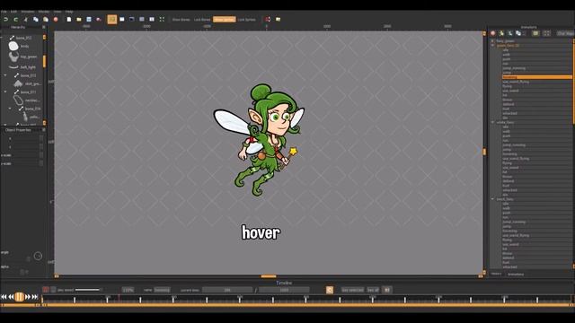Toggle the red record button in the timeline
This screenshot has width=575, height=323.
point(46,290)
